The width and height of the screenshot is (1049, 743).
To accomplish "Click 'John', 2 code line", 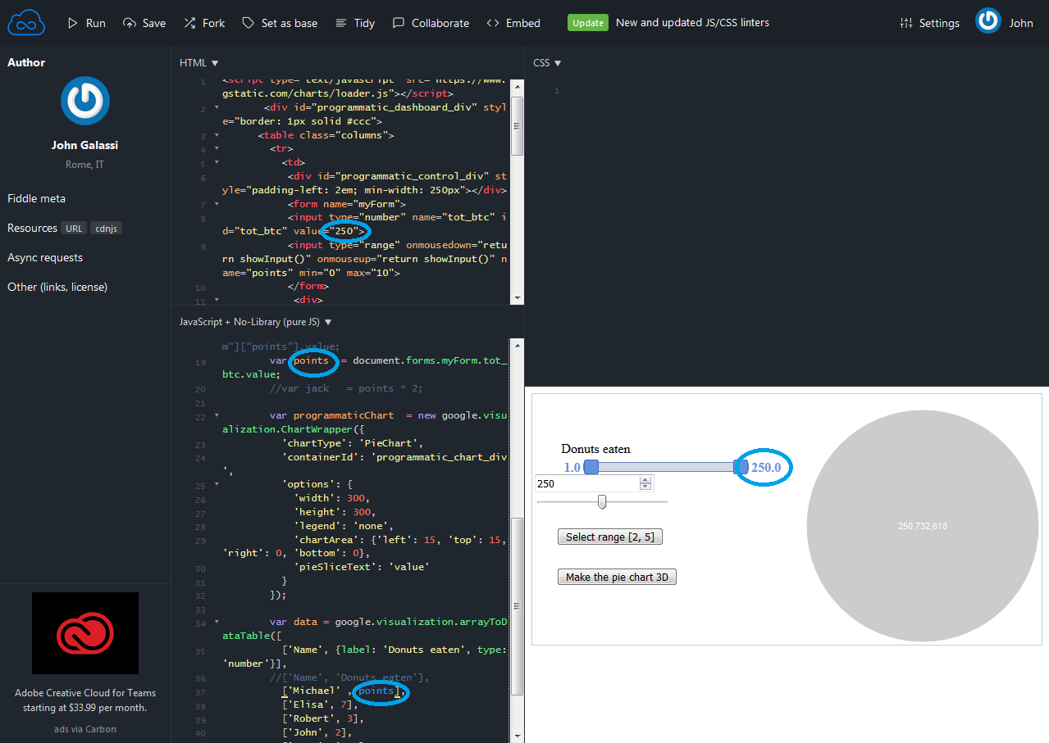I will 317,733.
